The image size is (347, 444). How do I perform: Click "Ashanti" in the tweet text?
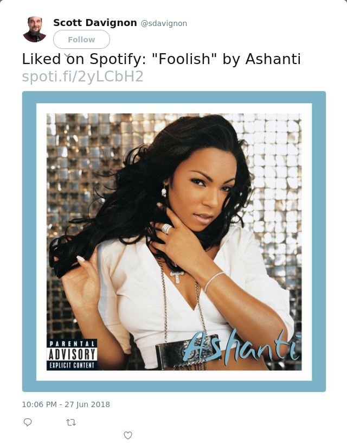[273, 59]
